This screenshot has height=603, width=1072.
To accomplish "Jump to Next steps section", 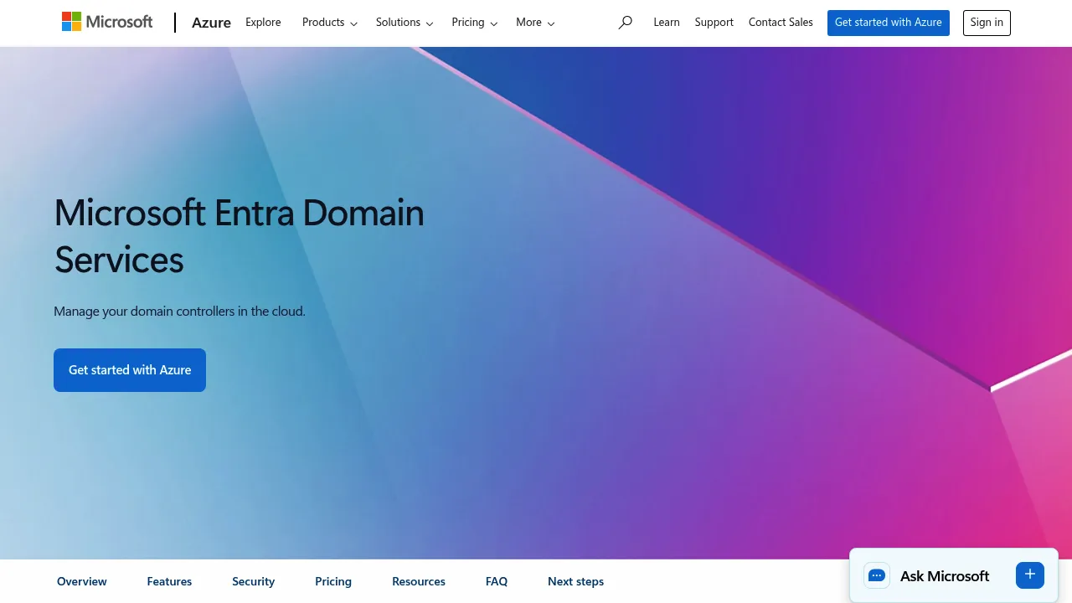I will (x=575, y=581).
